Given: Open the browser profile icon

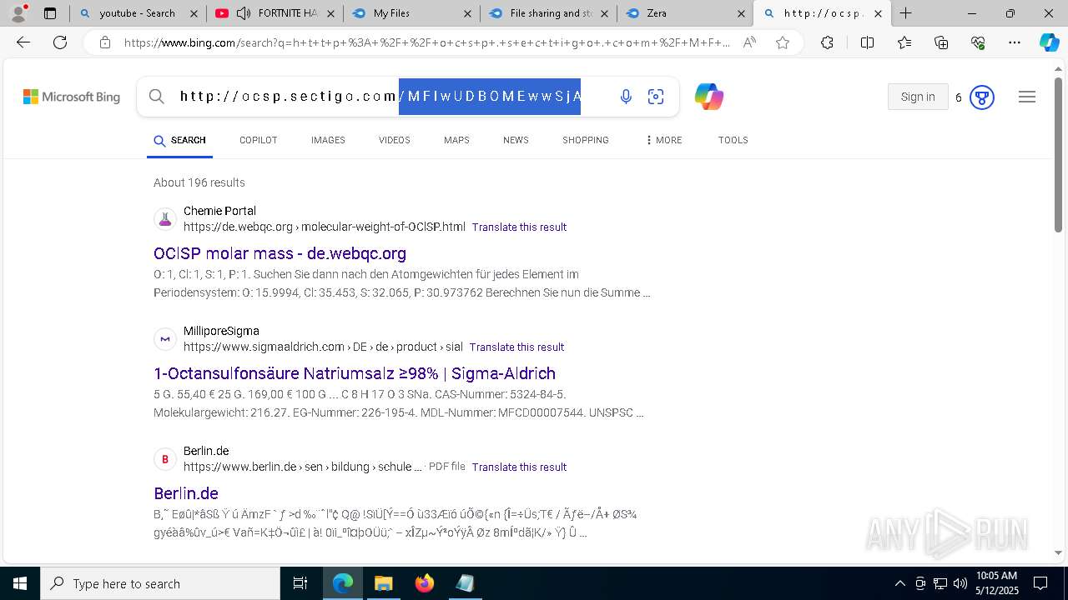Looking at the screenshot, I should (18, 13).
